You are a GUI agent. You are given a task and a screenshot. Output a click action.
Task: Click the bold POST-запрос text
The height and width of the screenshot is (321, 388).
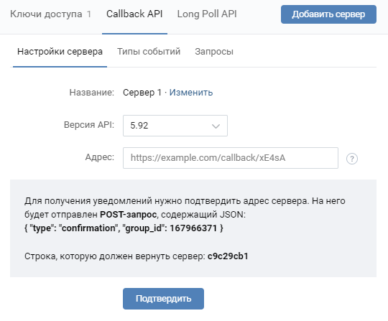point(128,215)
